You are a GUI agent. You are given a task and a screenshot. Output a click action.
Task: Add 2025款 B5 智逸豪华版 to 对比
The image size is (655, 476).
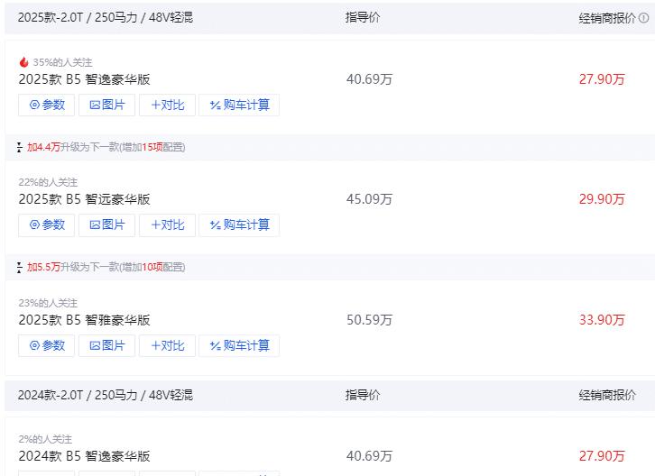[x=167, y=105]
